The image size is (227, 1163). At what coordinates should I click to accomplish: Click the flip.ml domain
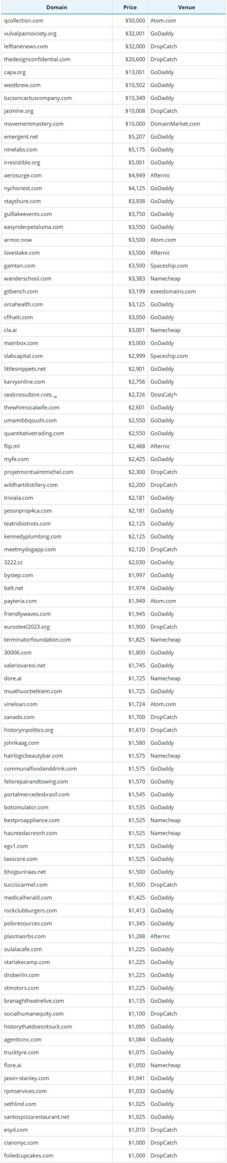pos(12,446)
